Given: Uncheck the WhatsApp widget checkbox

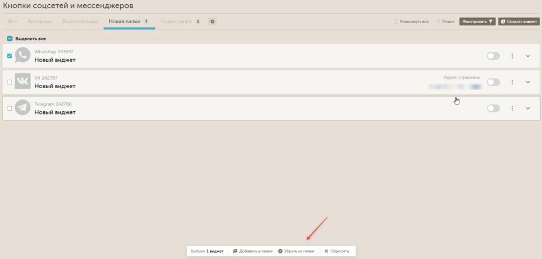Looking at the screenshot, I should point(10,56).
